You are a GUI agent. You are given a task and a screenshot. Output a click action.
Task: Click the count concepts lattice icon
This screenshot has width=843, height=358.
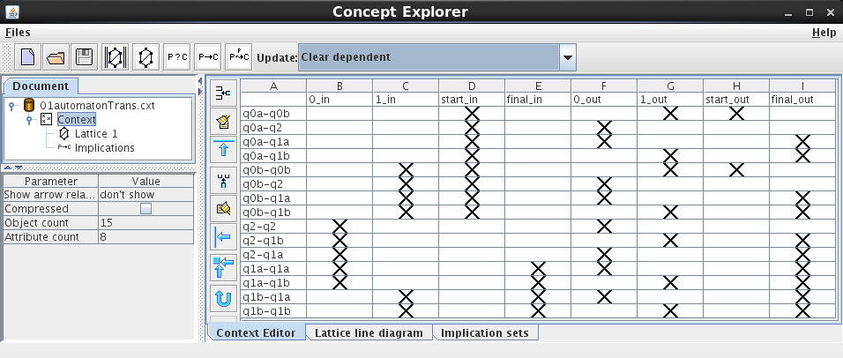(114, 57)
